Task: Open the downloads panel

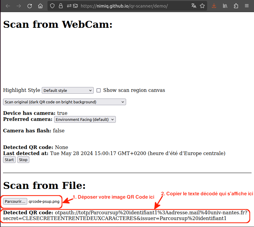Action: coord(214,6)
